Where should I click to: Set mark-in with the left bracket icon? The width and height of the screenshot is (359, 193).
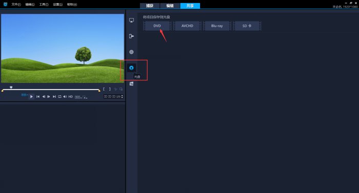104,89
